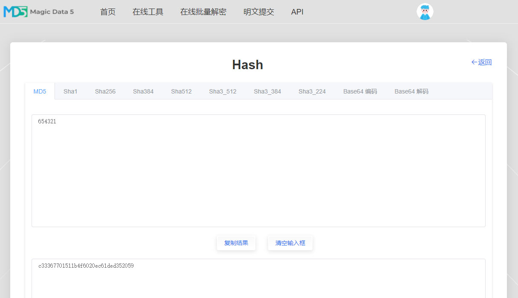Open the Sha3_512 hash tab

pos(223,91)
